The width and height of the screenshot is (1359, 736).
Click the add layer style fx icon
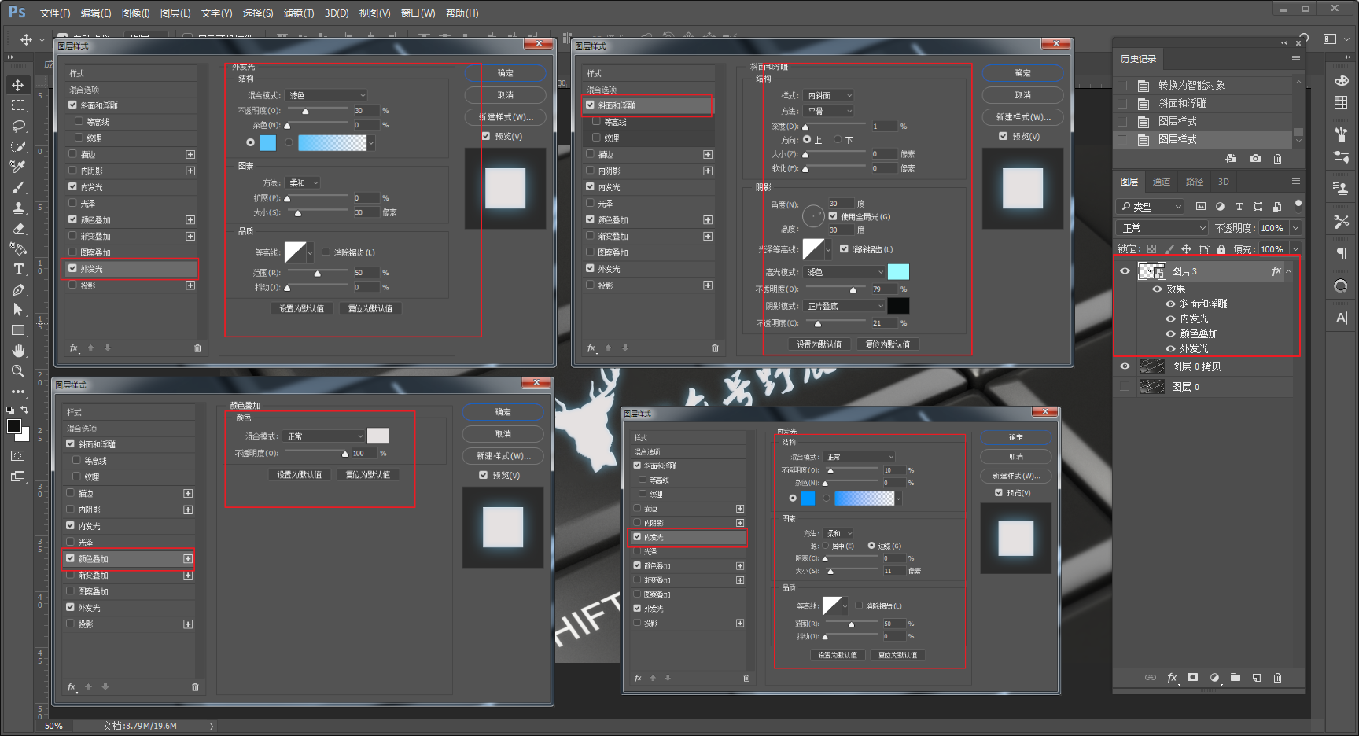pyautogui.click(x=1172, y=677)
